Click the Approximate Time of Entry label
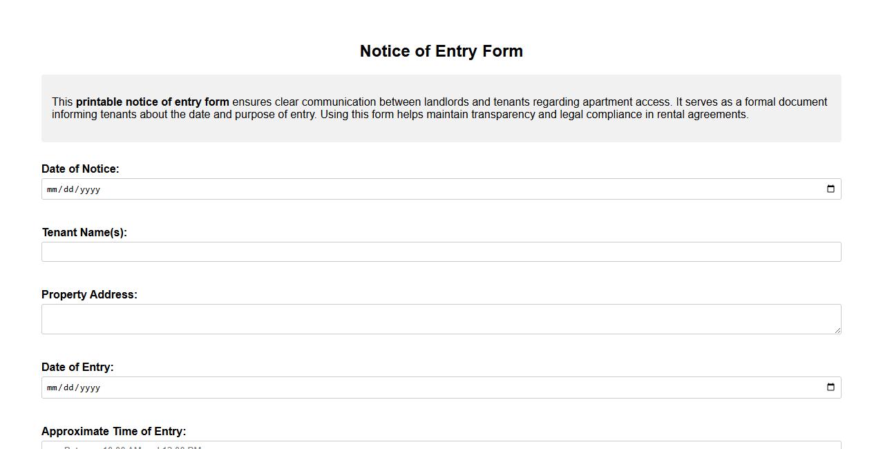Screen dimensions: 883x449 coord(114,431)
